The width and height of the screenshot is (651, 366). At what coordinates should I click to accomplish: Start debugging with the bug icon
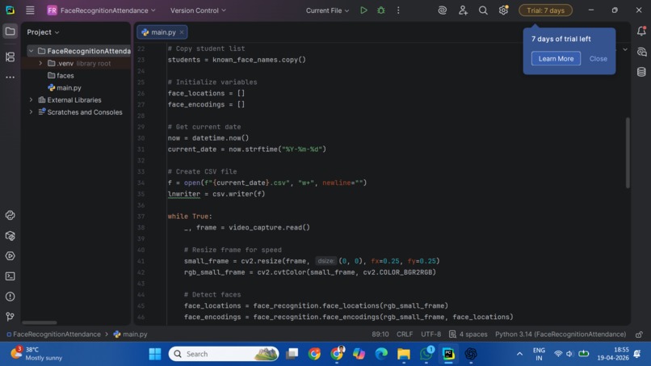pyautogui.click(x=380, y=11)
